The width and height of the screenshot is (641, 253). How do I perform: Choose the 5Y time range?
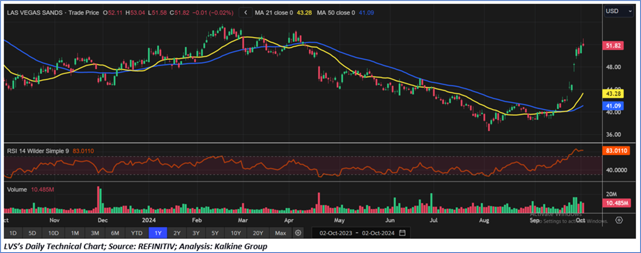click(x=215, y=233)
